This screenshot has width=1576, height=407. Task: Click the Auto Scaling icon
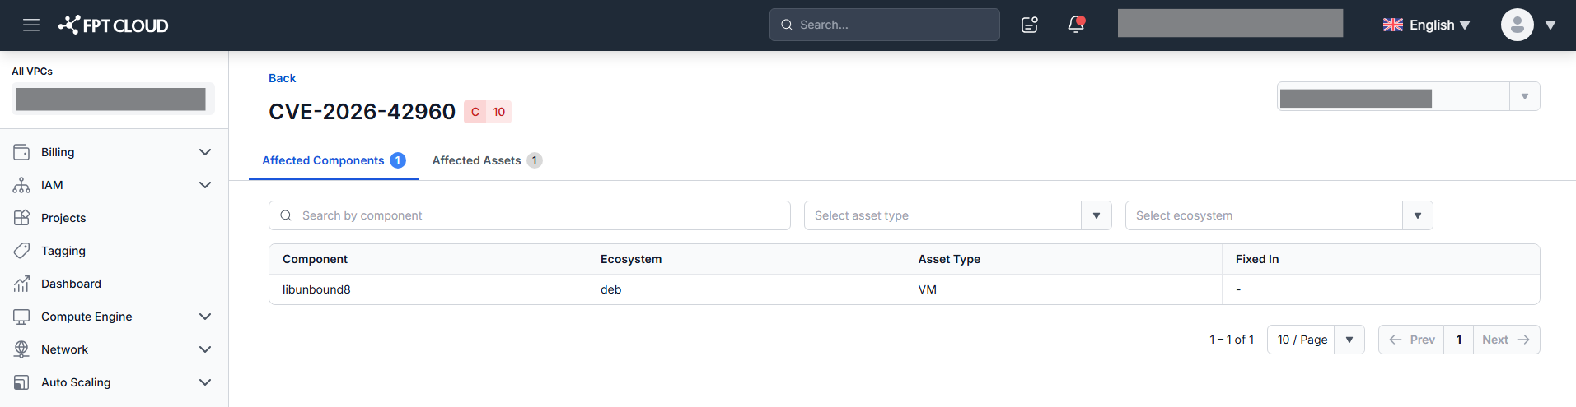pos(21,382)
